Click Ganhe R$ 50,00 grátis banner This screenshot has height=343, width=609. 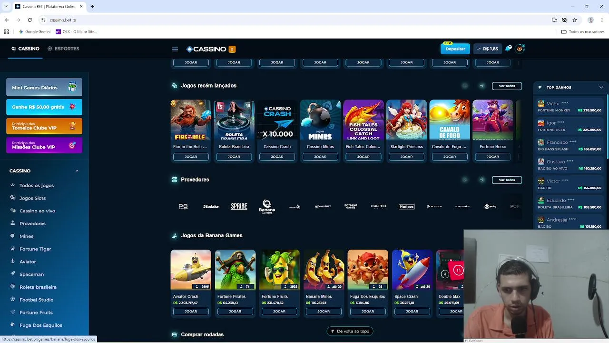[x=44, y=107]
